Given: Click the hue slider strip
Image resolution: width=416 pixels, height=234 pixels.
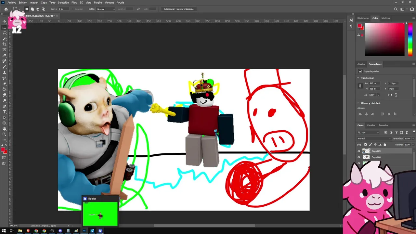Looking at the screenshot, I should pos(410,39).
